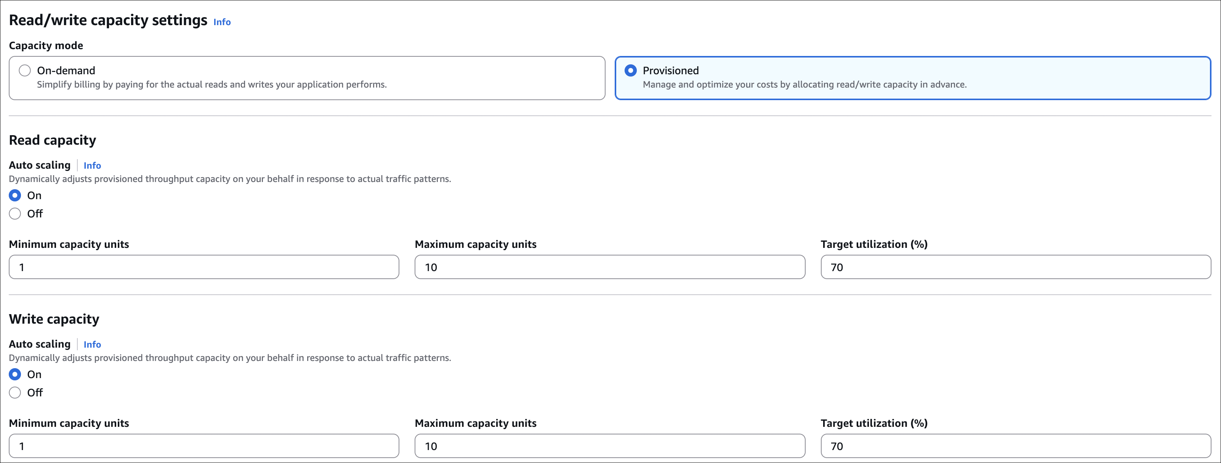Click the Write capacity Target utilization field

point(1015,445)
